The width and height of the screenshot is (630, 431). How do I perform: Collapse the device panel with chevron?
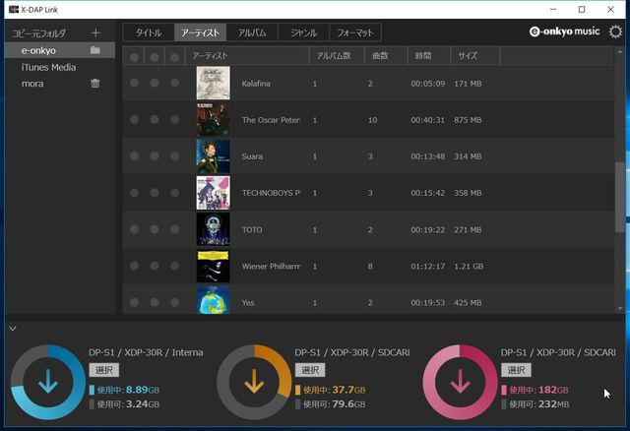(13, 329)
